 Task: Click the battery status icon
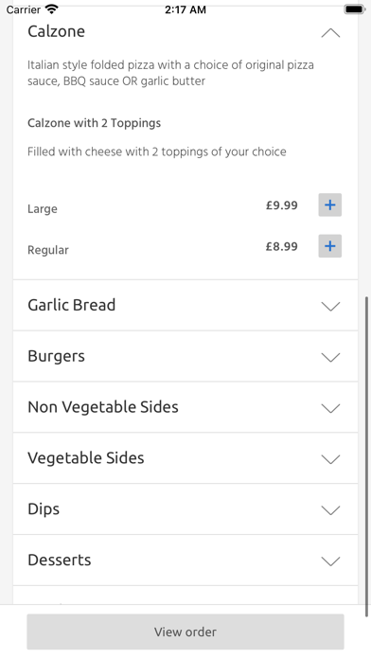355,9
